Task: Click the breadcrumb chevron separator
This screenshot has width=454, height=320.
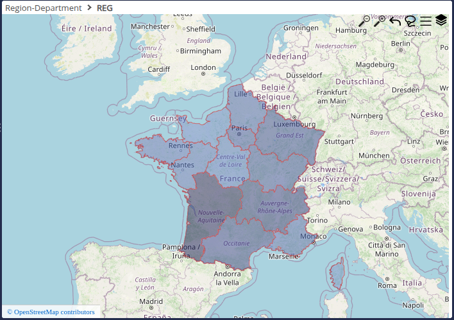Action: (x=89, y=8)
